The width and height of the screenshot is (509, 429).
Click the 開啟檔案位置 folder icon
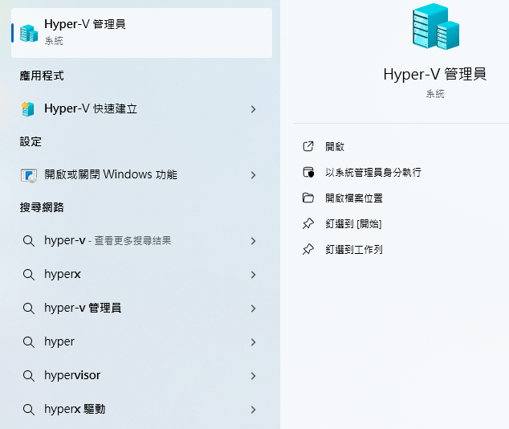(308, 198)
